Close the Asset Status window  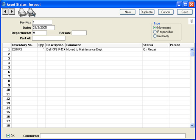191,5
